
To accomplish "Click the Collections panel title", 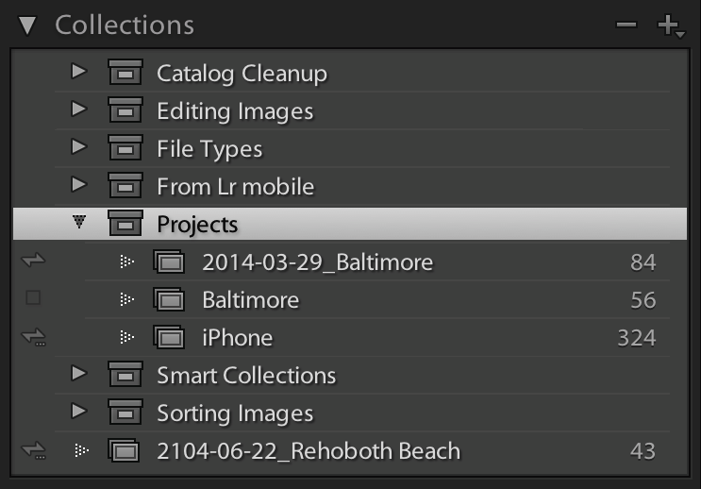I will pyautogui.click(x=125, y=25).
